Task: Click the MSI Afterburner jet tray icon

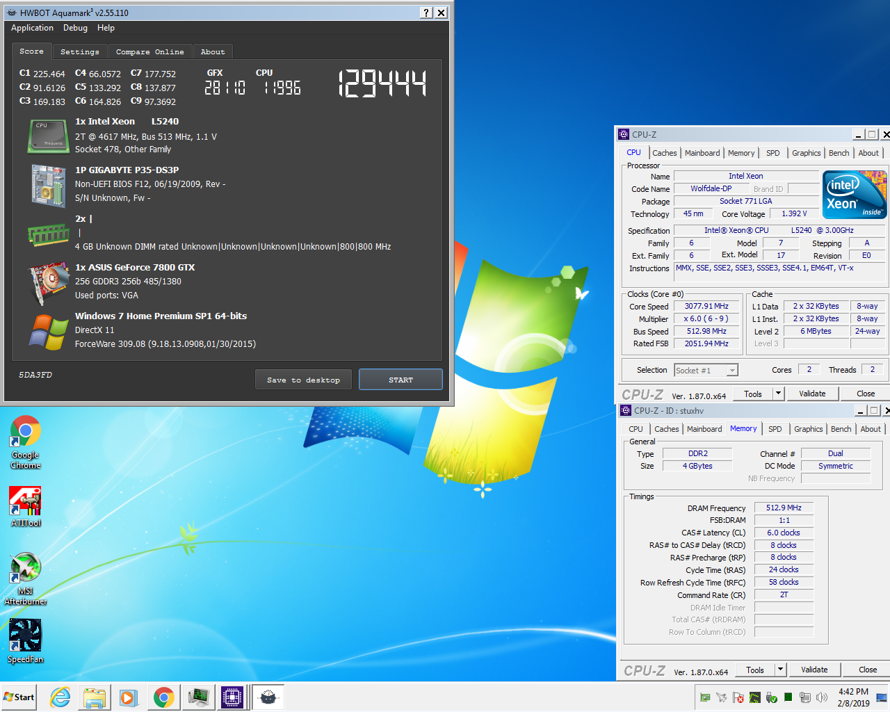Action: coord(722,697)
